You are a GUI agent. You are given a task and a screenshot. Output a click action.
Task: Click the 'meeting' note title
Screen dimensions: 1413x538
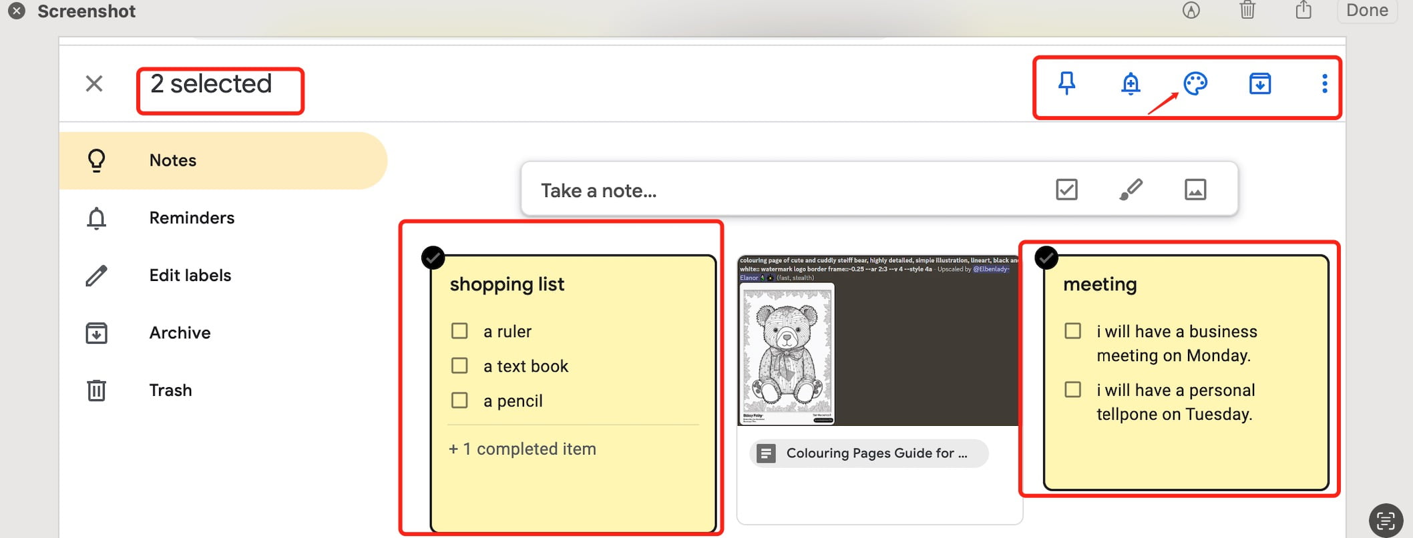click(1100, 284)
